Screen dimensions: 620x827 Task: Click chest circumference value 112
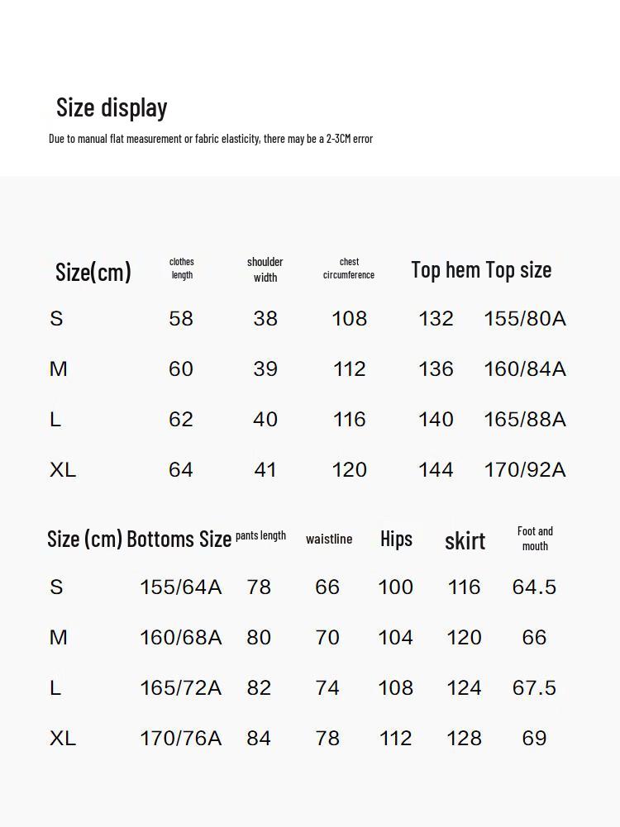point(350,368)
